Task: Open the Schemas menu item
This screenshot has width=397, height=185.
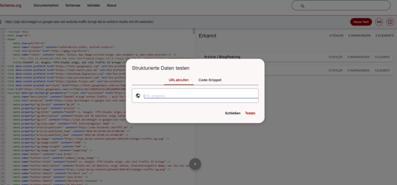Action: pos(73,5)
